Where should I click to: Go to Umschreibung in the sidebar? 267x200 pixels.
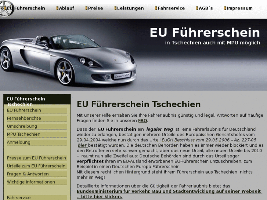(x=37, y=126)
